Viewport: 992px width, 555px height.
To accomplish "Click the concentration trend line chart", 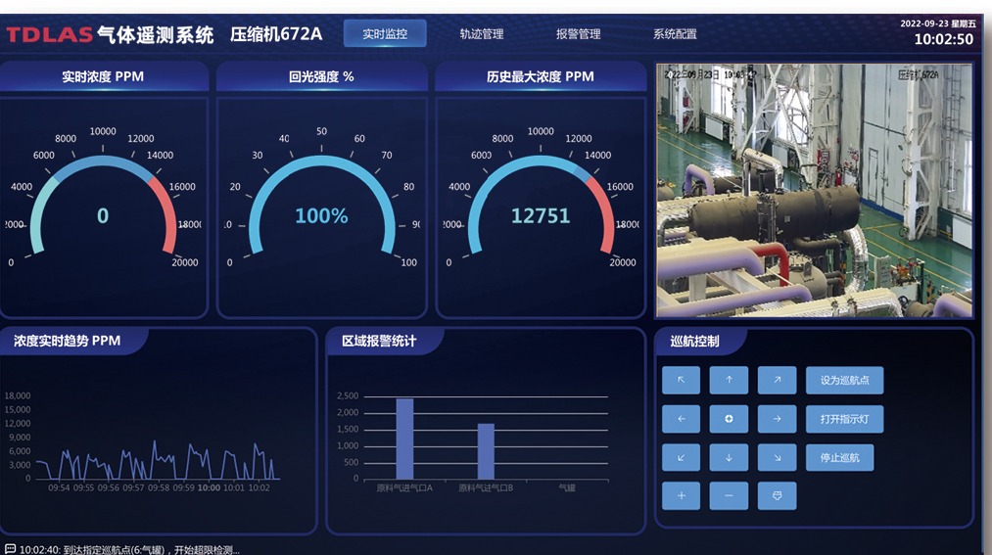I will [159, 460].
